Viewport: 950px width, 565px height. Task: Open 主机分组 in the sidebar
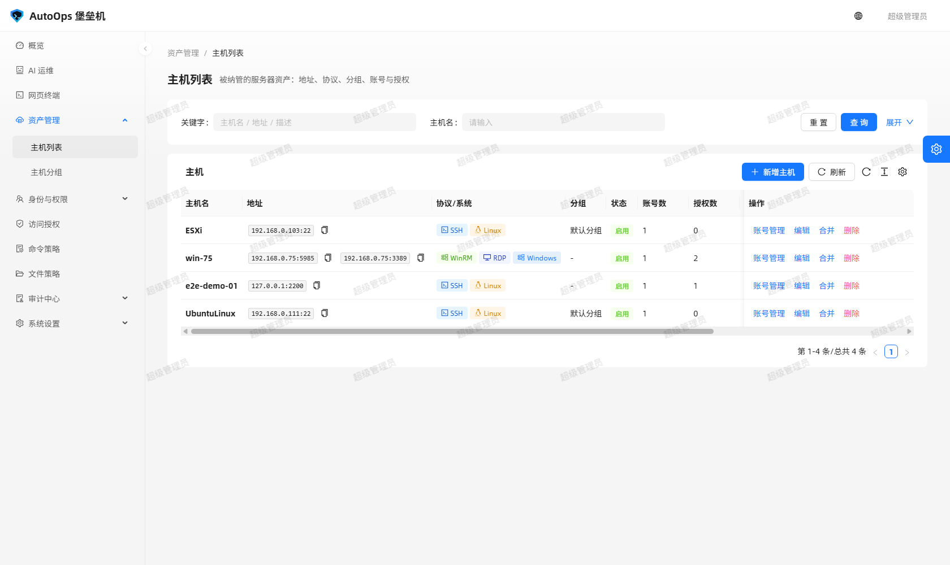point(75,172)
